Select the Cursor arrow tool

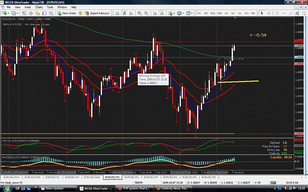pyautogui.click(x=262, y=13)
